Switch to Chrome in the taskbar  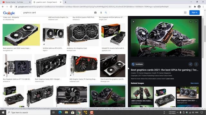click(79, 112)
